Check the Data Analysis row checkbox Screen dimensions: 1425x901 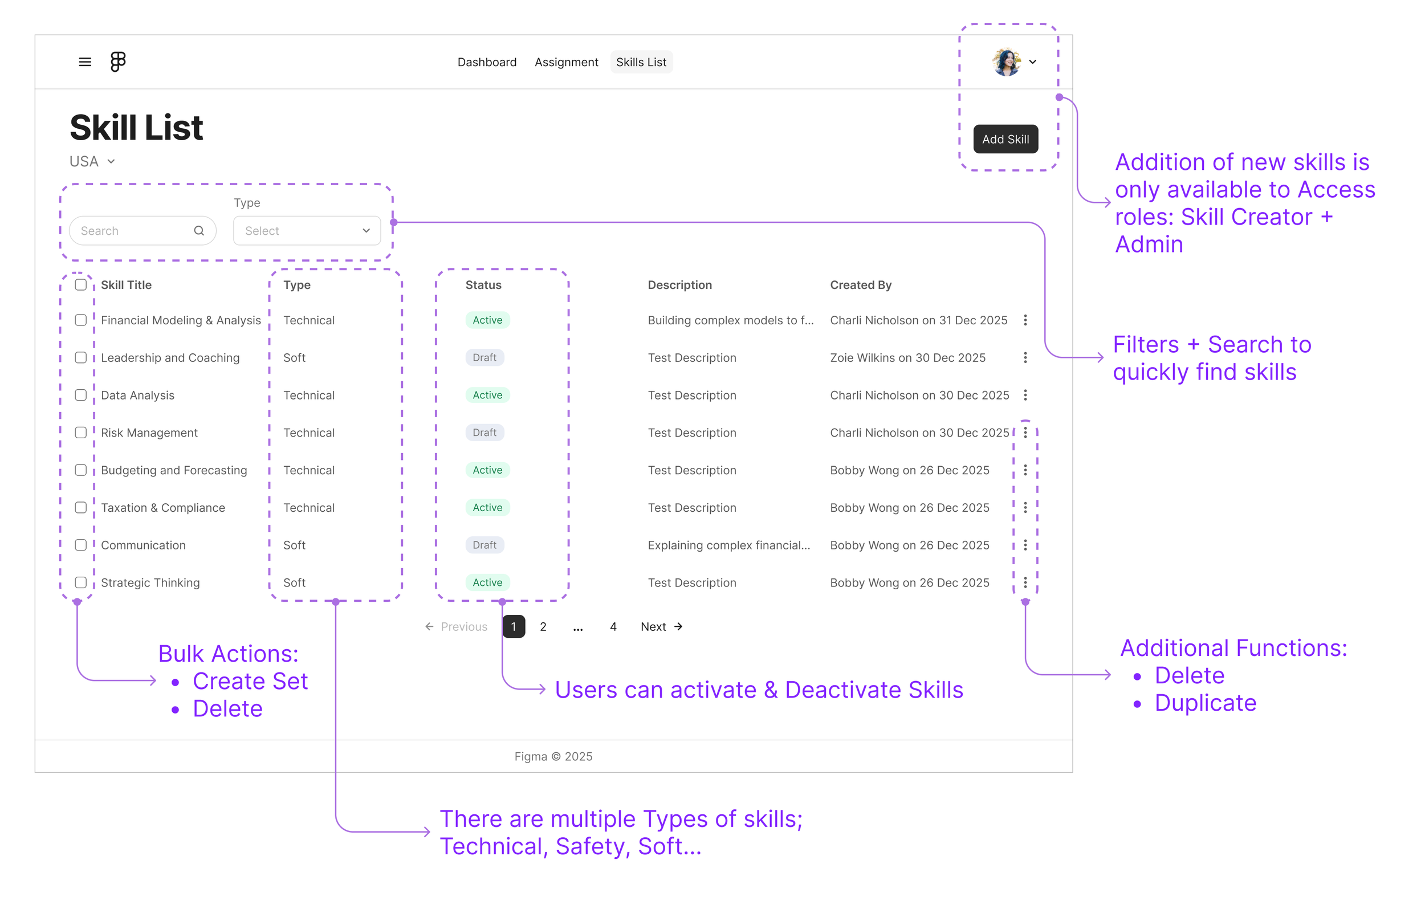tap(81, 394)
